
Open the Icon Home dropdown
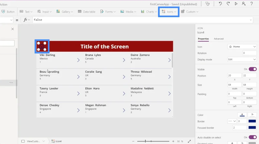point(242,46)
